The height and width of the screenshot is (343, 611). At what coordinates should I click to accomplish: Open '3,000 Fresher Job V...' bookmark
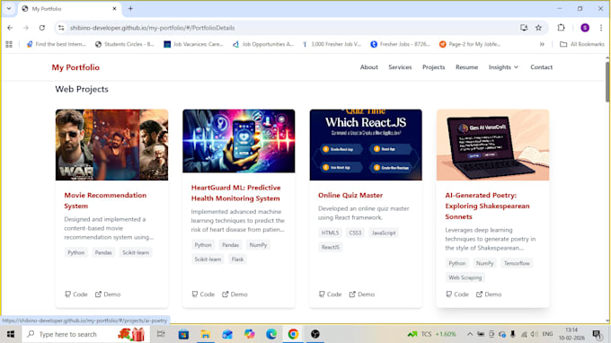click(x=332, y=44)
